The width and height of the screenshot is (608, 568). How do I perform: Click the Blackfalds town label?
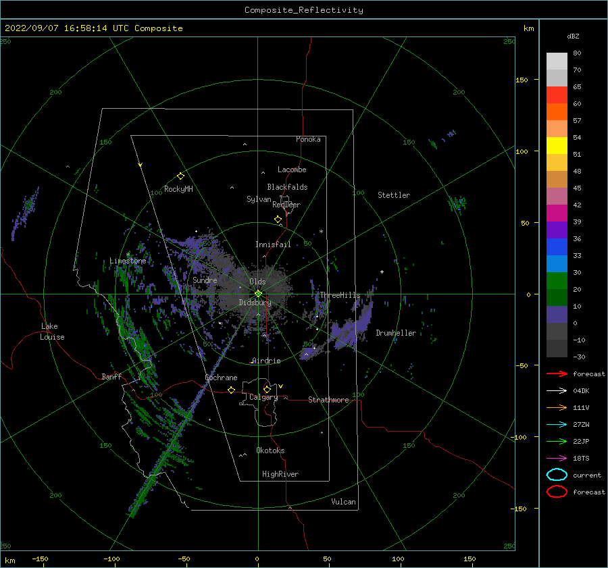tap(287, 187)
